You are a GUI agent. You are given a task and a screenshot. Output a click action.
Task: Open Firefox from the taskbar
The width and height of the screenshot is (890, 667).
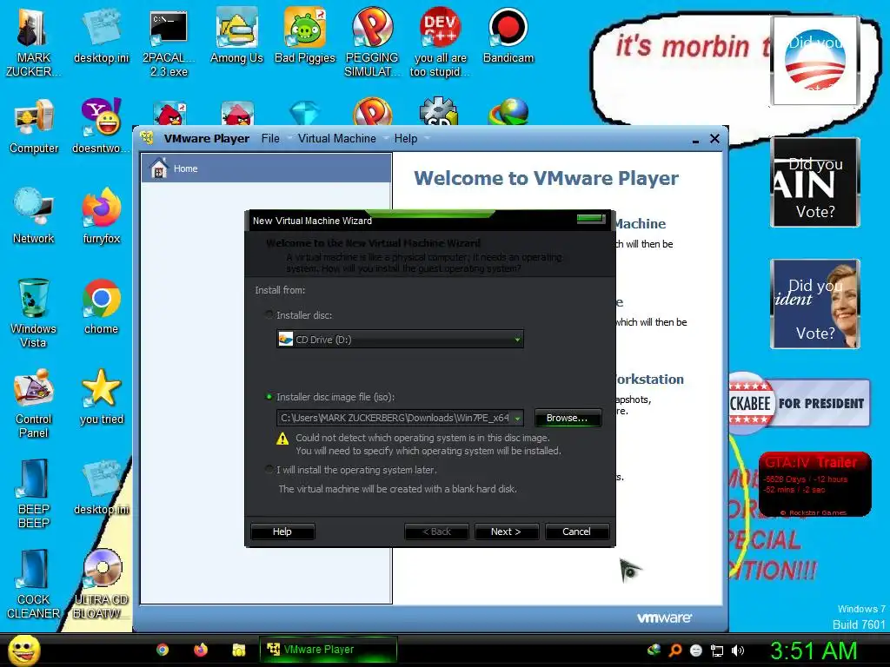pos(201,650)
